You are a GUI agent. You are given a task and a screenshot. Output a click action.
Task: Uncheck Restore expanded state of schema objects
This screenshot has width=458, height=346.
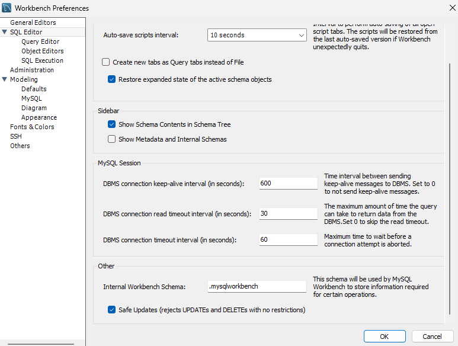[111, 79]
